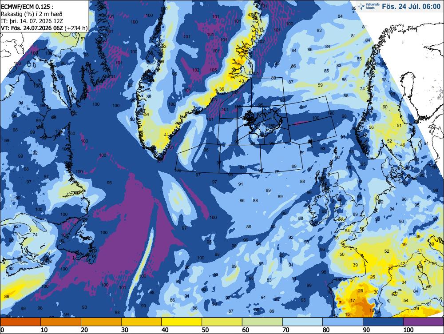Click the '50' legend scale label
Image resolution: width=444 pixels, height=334 pixels.
point(205,330)
